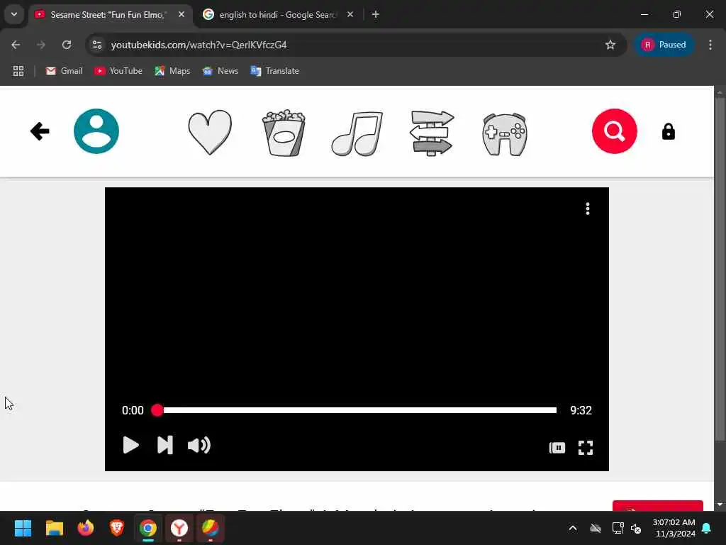Open Maps bookmark
The width and height of the screenshot is (726, 545).
(172, 71)
